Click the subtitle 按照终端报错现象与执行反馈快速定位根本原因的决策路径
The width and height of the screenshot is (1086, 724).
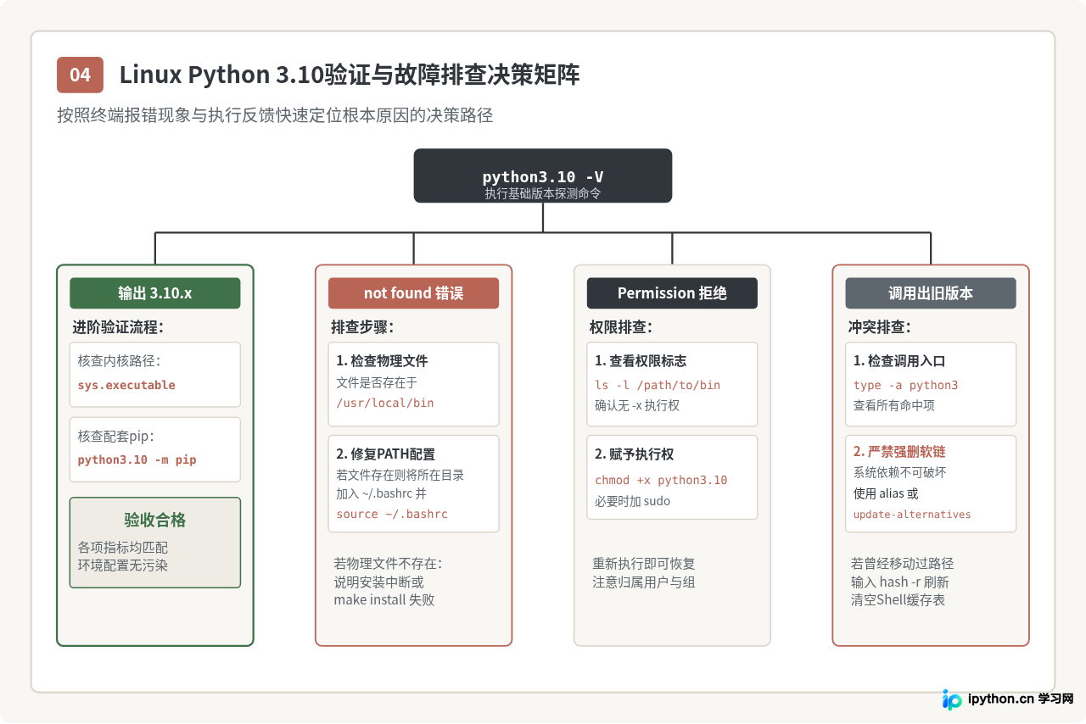[275, 115]
